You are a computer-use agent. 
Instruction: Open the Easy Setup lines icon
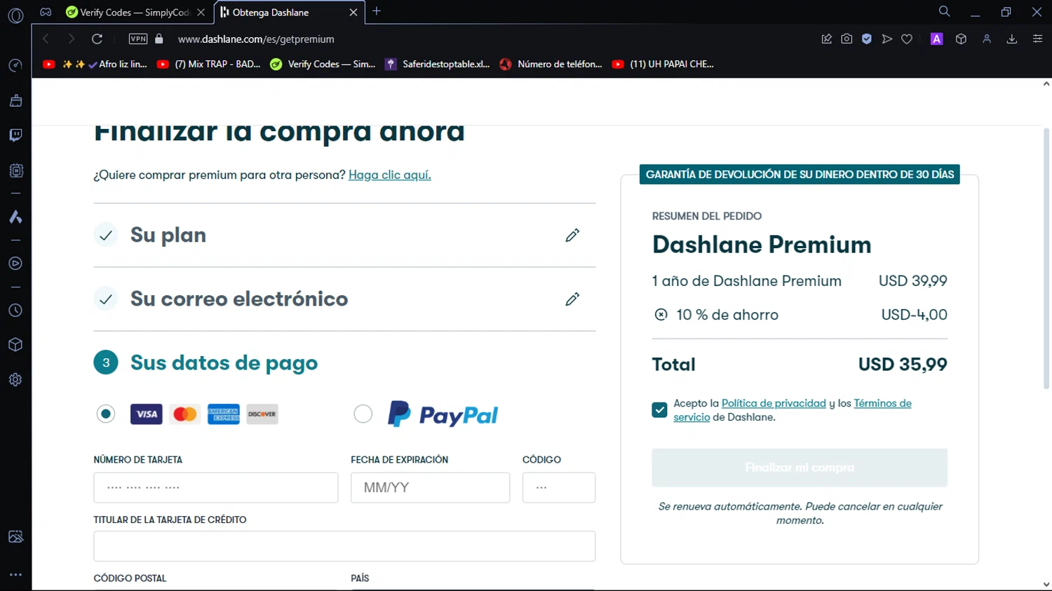pyautogui.click(x=1037, y=39)
